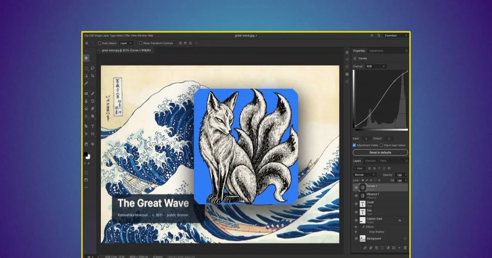492x258 pixels.
Task: Toggle the Auto-Select checkbox
Action: (x=100, y=43)
